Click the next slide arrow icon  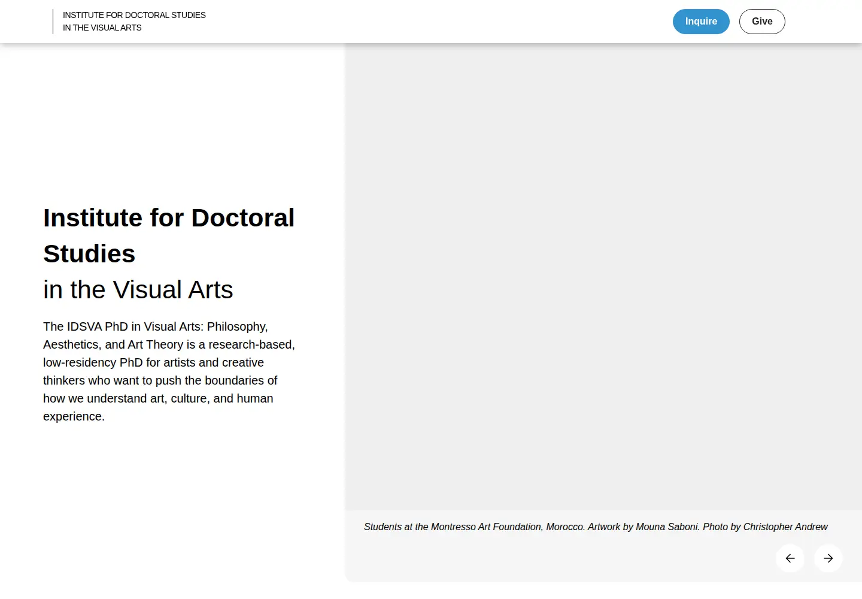[x=828, y=558]
